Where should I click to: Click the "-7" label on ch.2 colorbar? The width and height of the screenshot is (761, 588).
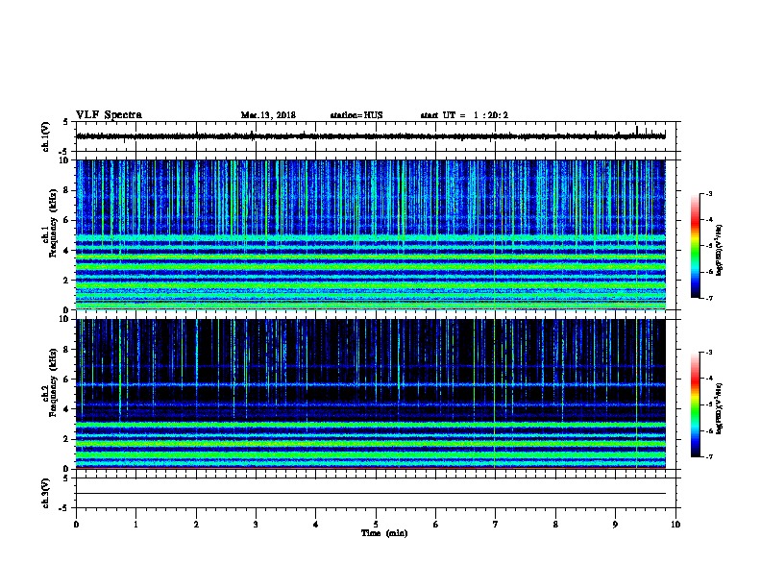pyautogui.click(x=709, y=457)
